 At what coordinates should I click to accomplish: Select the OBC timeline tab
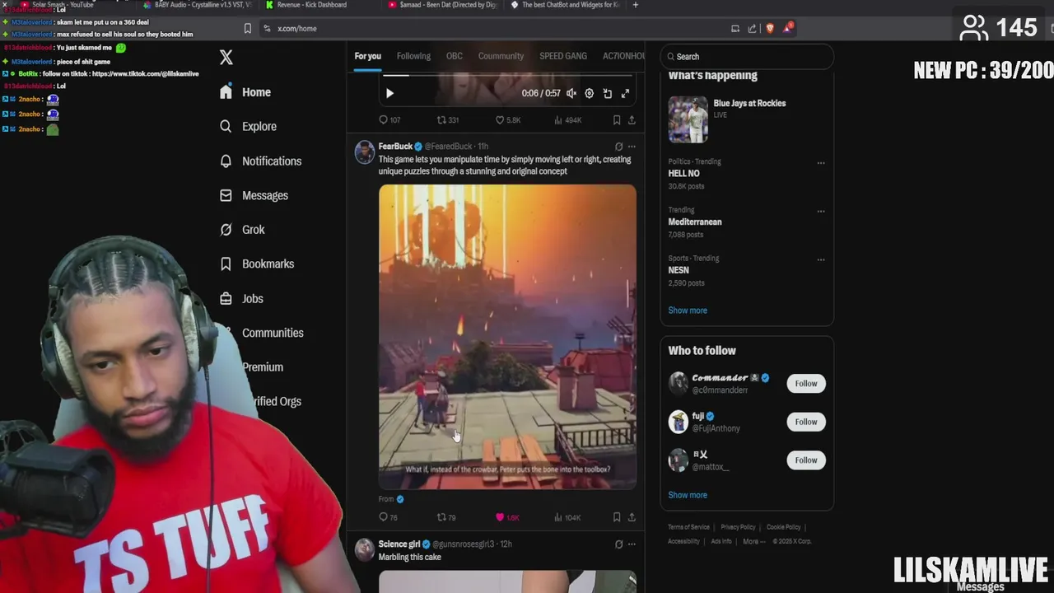[454, 56]
